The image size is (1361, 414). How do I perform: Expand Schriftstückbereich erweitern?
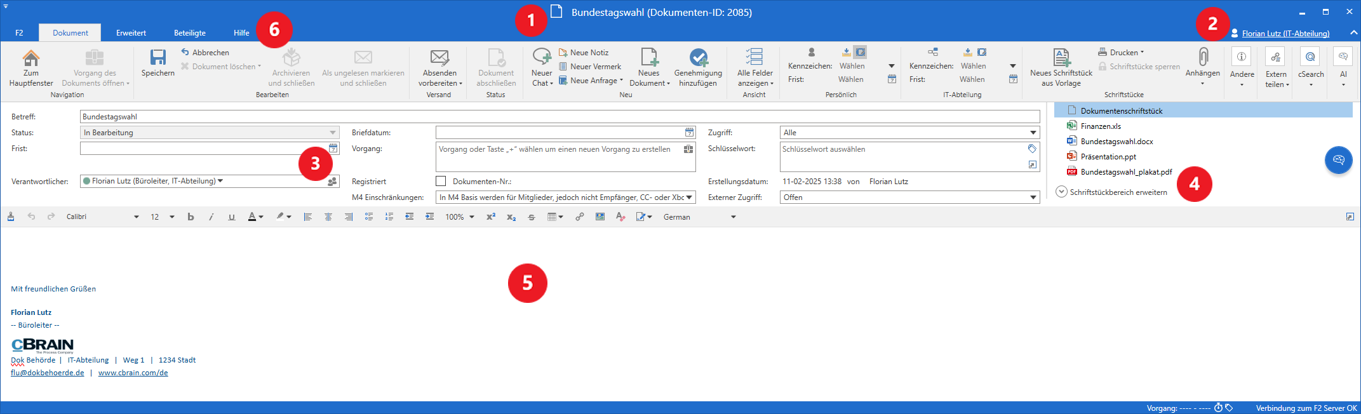(x=1061, y=192)
